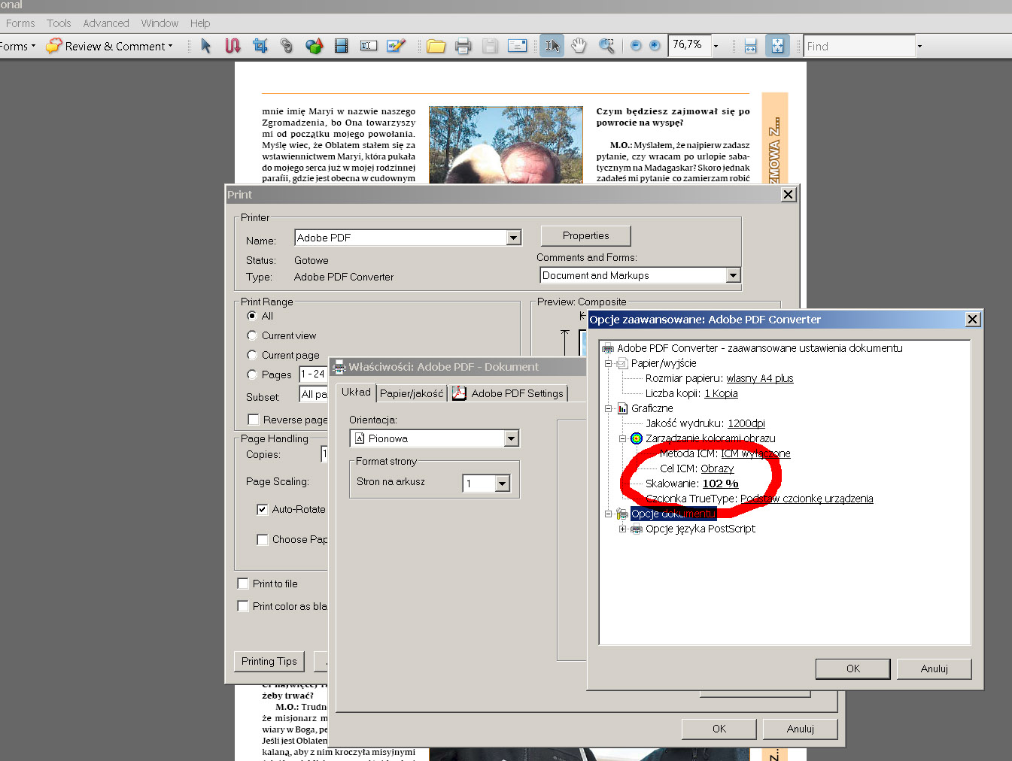
Task: Select the Crop tool icon
Action: pos(260,46)
